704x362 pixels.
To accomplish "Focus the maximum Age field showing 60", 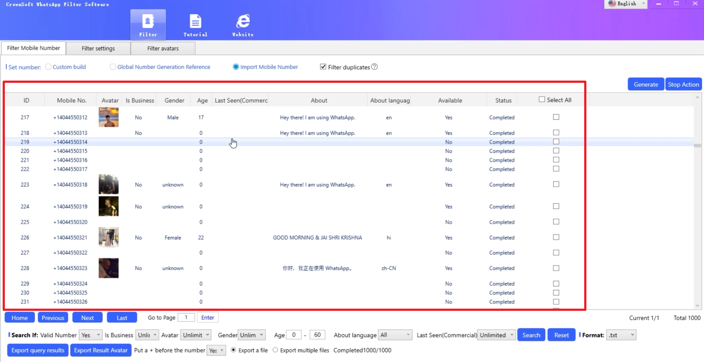I will [x=317, y=335].
